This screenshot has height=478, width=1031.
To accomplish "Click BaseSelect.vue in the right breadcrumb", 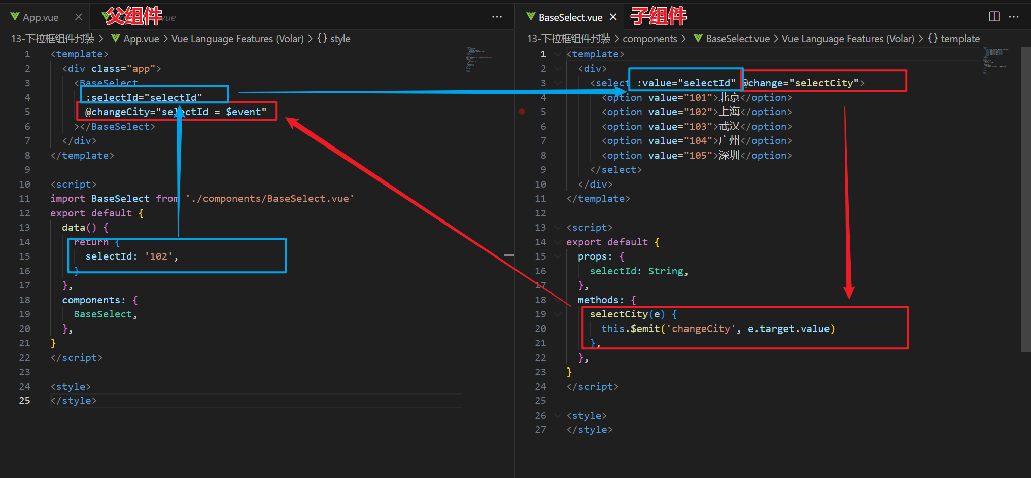I will coord(738,39).
